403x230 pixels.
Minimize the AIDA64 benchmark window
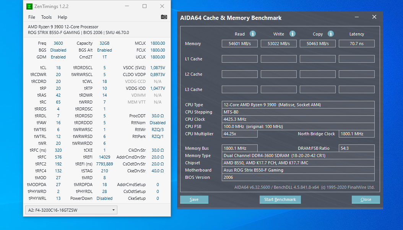pyautogui.click(x=357, y=17)
